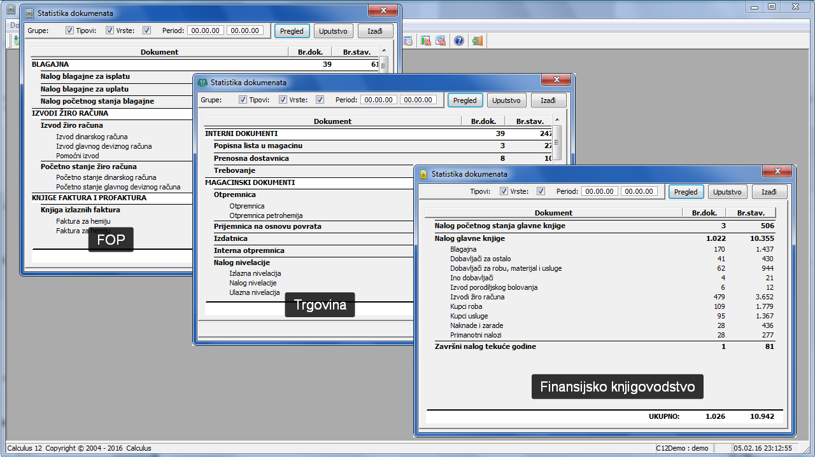
Task: Click the exit door icon in main toolbar
Action: 477,41
